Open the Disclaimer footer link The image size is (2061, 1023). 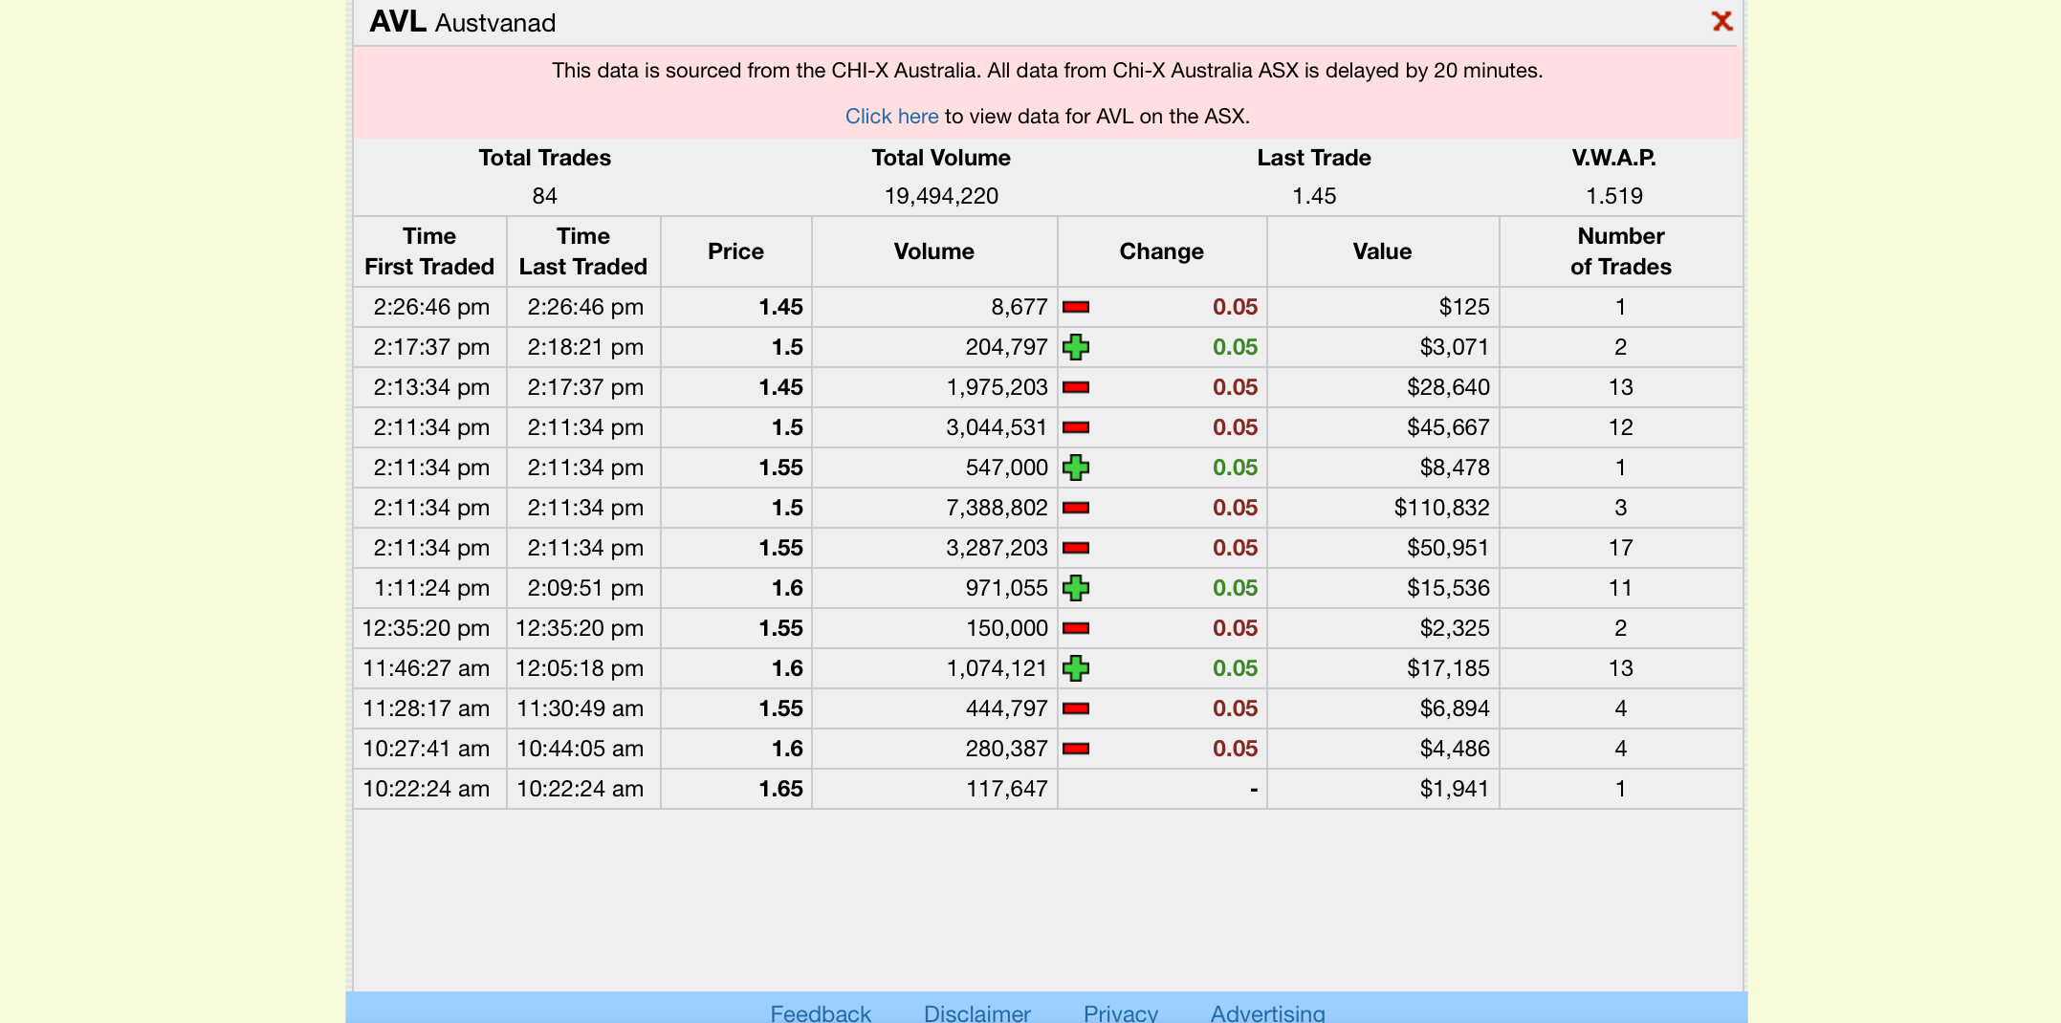[x=976, y=1012]
